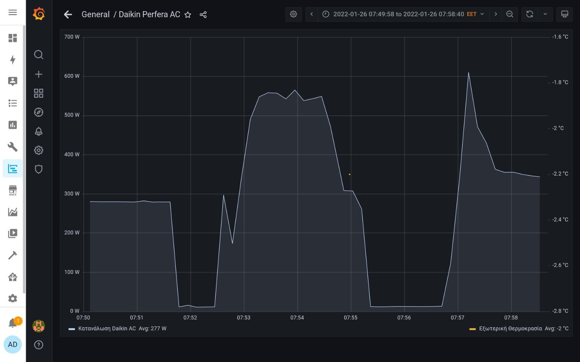Open the HACS store icon
The width and height of the screenshot is (580, 362).
(13, 190)
